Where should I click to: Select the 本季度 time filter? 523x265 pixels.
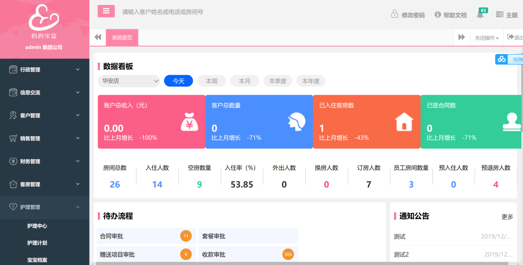tap(277, 81)
